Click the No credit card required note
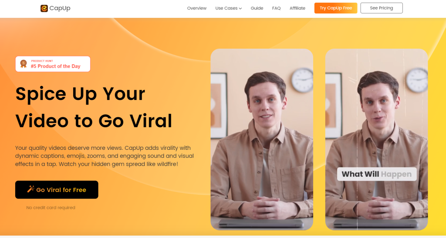 click(51, 208)
